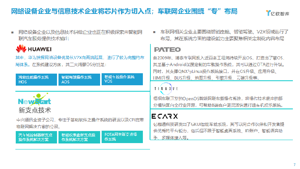
Task: Click the HUAWEI logo
Action: pyautogui.click(x=34, y=49)
